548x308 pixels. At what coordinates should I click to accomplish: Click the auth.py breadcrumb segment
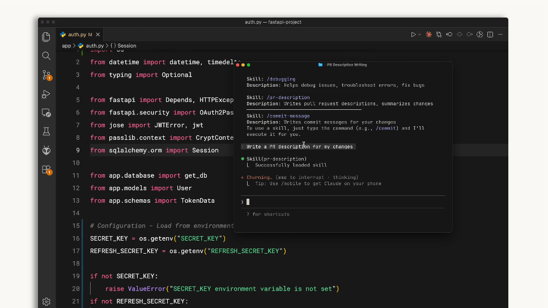(x=95, y=46)
